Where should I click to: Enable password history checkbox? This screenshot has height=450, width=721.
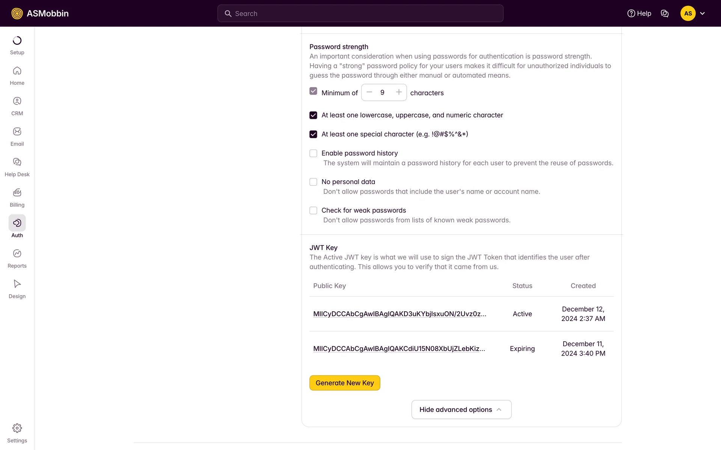[313, 153]
